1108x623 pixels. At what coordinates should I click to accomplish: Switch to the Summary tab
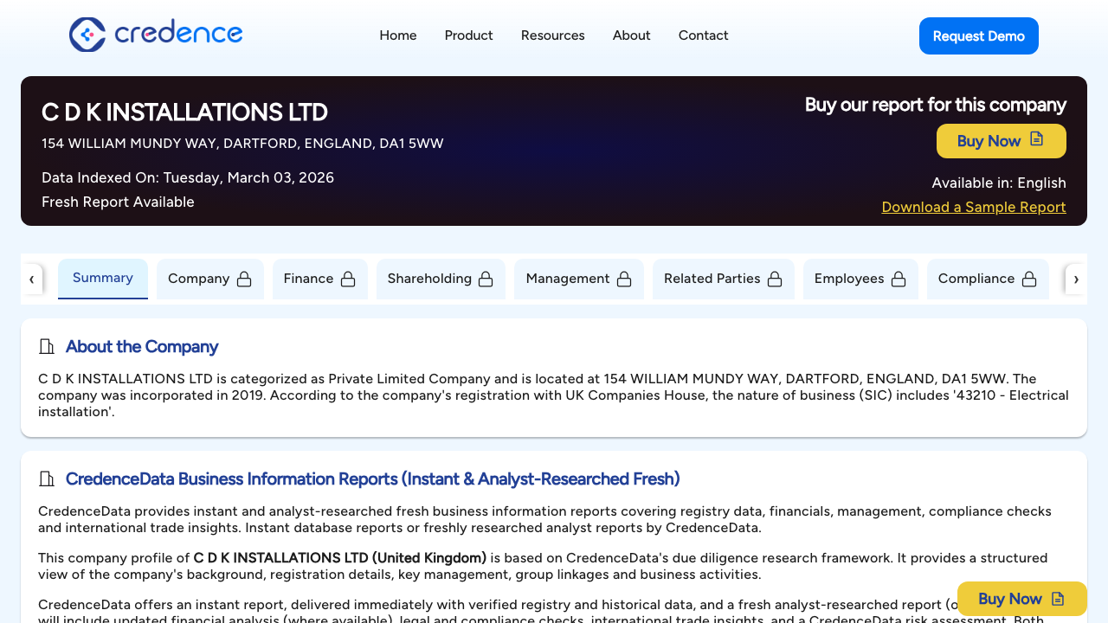pyautogui.click(x=102, y=278)
